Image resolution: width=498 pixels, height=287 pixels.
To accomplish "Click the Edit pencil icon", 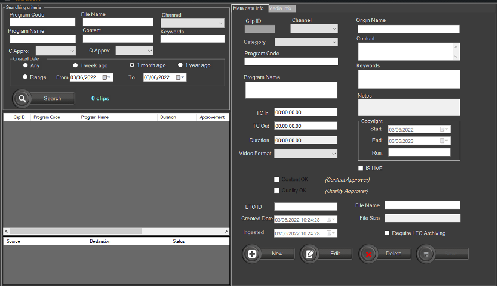I will (x=310, y=254).
